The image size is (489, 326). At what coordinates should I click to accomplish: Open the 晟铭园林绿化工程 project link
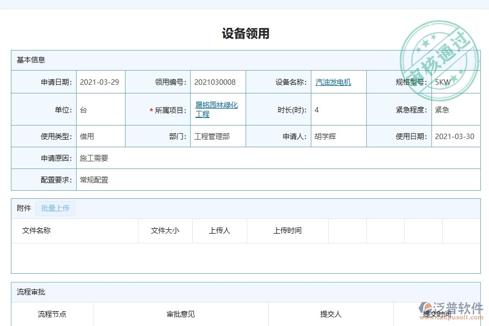pos(217,109)
